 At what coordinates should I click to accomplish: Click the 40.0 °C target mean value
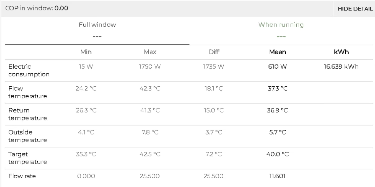[278, 154]
